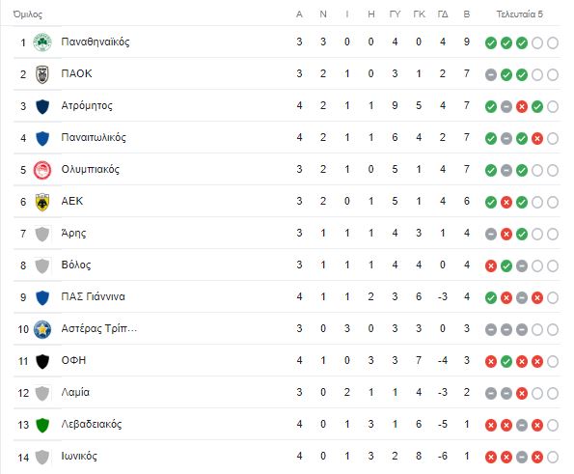Click the ΑΕΚ yellow eagle logo
The image size is (574, 474).
point(42,202)
